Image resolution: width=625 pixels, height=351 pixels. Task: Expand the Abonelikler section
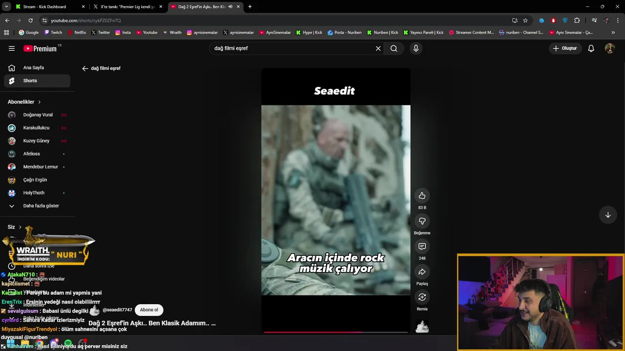tap(24, 102)
